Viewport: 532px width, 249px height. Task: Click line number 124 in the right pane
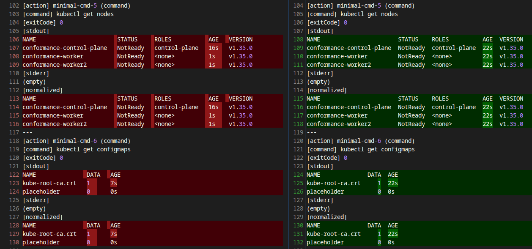[x=298, y=175]
